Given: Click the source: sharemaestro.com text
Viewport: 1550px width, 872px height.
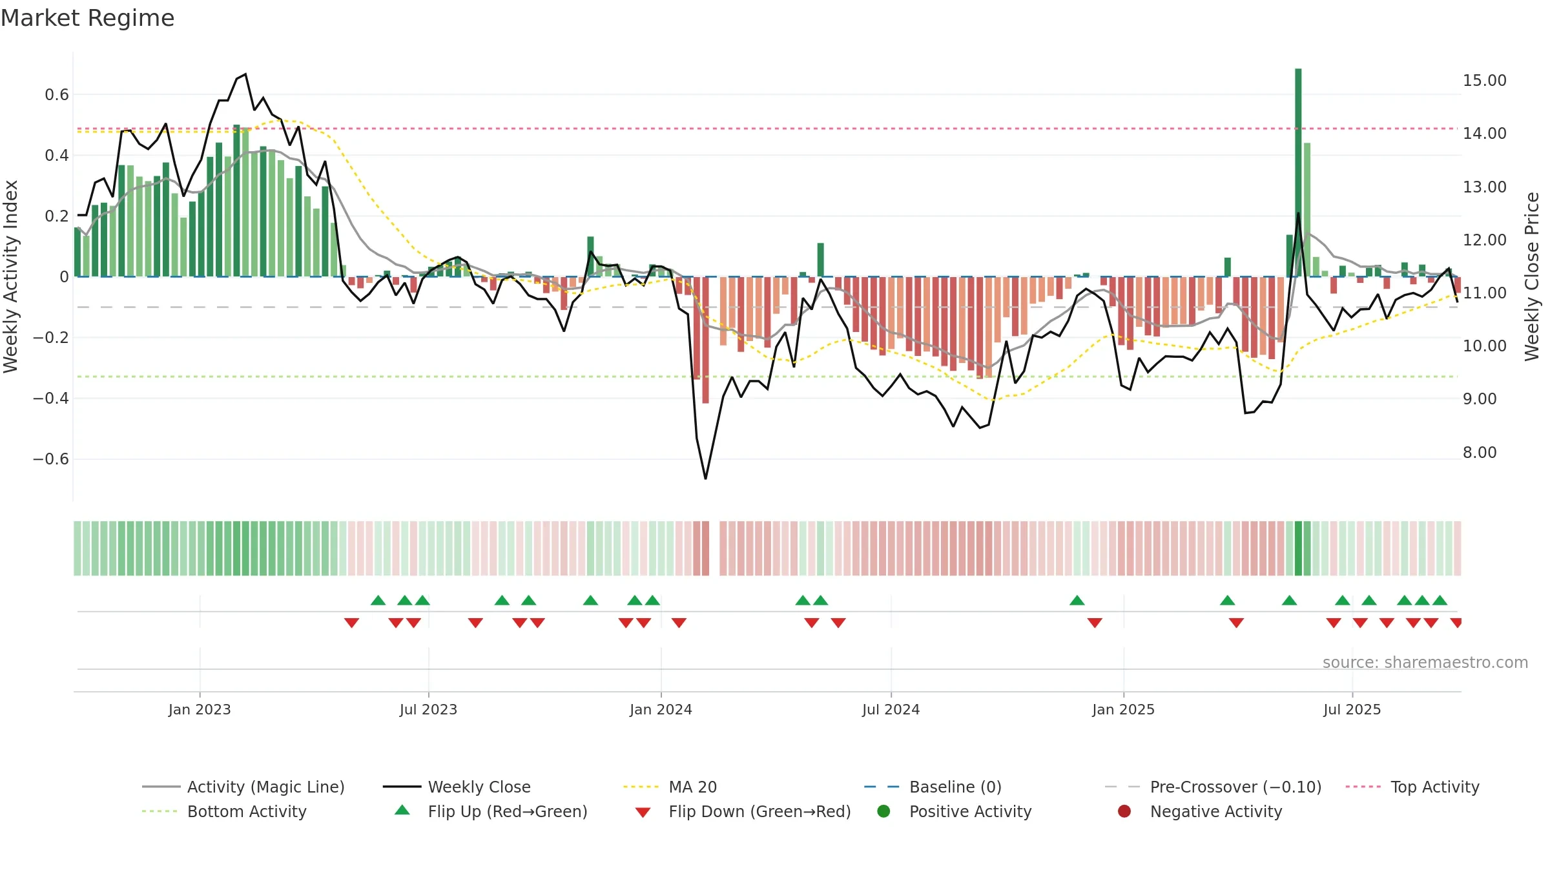Looking at the screenshot, I should (x=1425, y=663).
